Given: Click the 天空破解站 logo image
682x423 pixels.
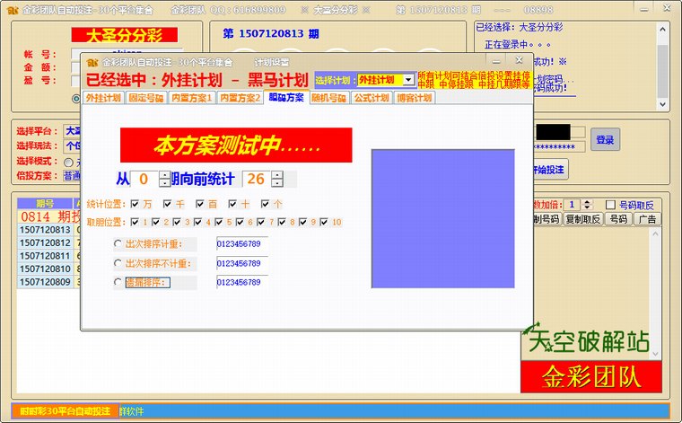Looking at the screenshot, I should pos(588,340).
